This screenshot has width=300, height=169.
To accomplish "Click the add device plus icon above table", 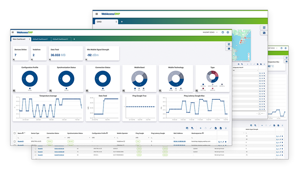I will (201, 128).
